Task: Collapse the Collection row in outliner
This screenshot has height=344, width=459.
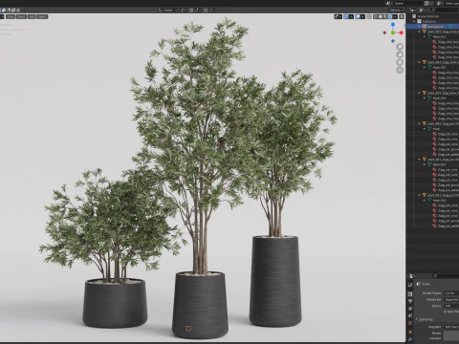Action: coord(414,21)
